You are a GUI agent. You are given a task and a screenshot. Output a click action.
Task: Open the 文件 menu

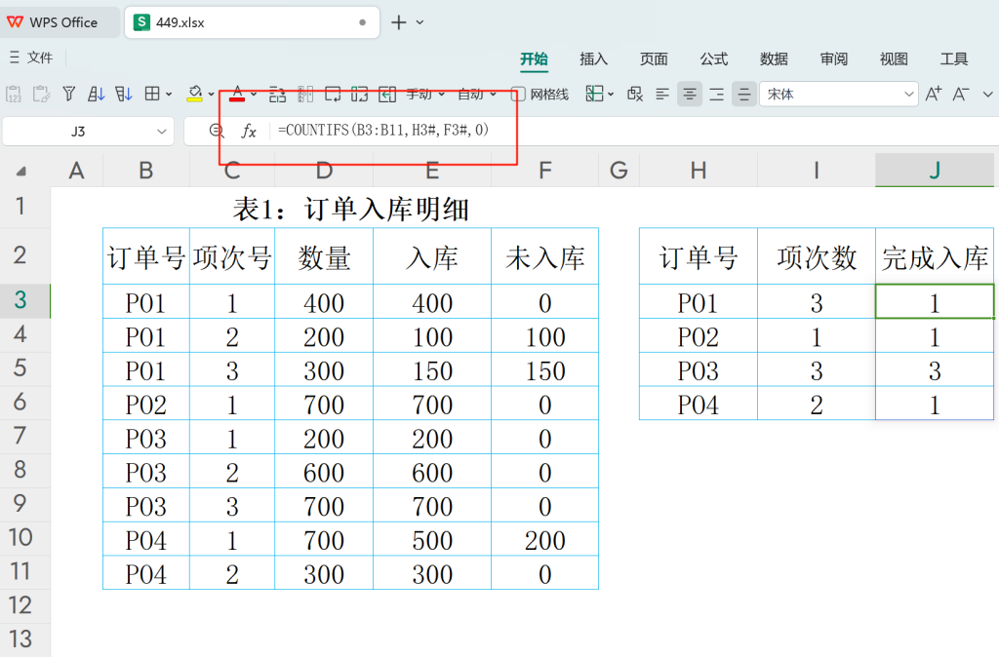(31, 58)
